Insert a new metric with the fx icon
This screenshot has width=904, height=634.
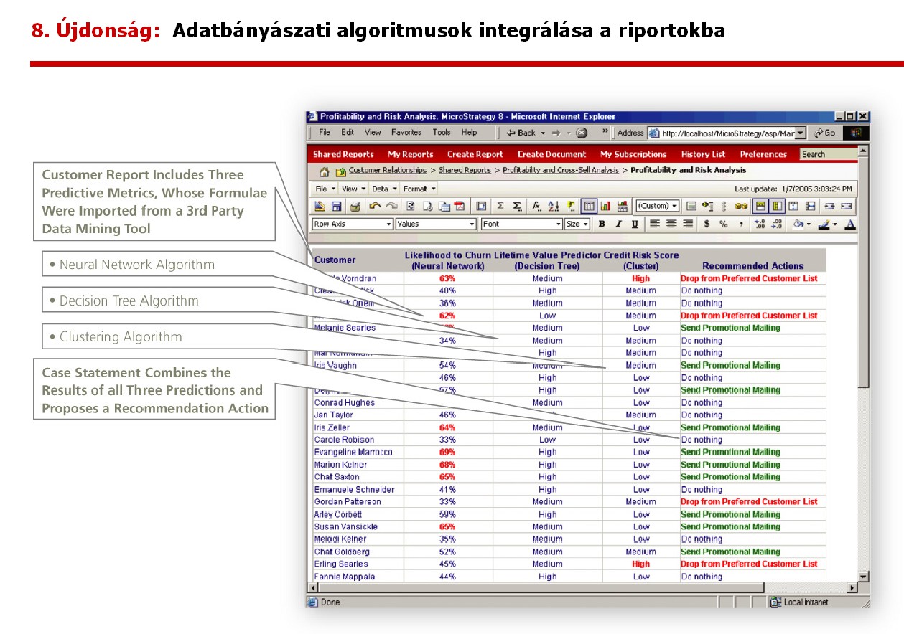coord(536,206)
